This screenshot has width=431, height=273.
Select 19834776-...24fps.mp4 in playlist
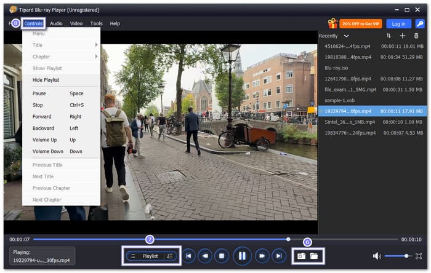(373, 133)
